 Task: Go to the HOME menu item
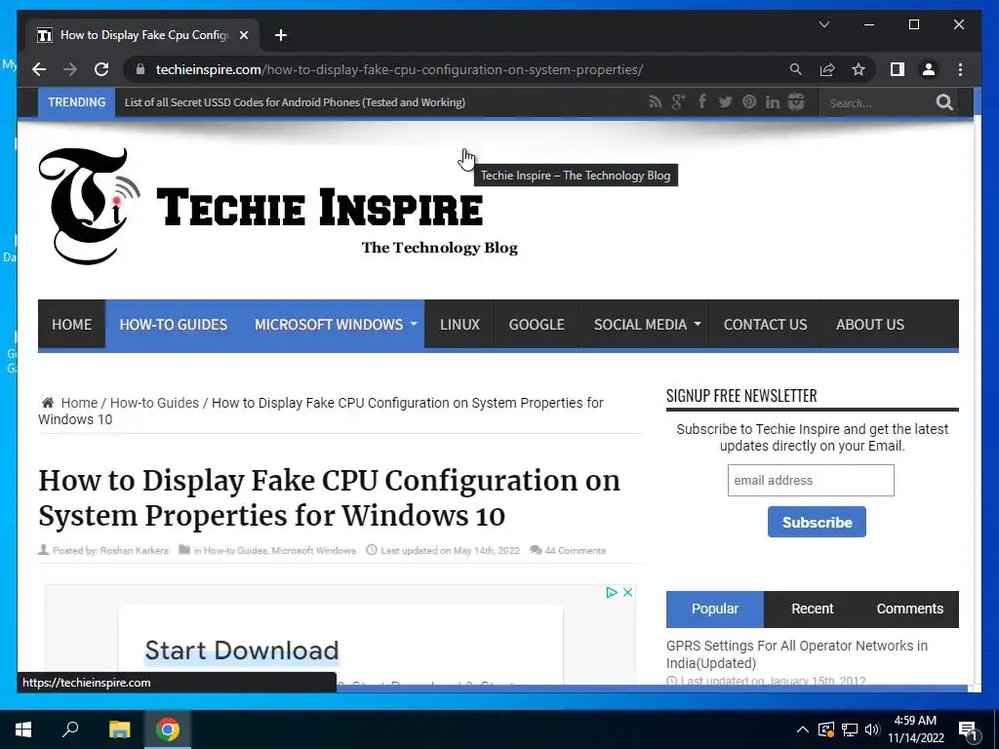[71, 324]
